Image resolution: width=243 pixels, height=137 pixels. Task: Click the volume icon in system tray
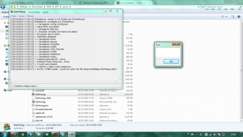(215, 134)
